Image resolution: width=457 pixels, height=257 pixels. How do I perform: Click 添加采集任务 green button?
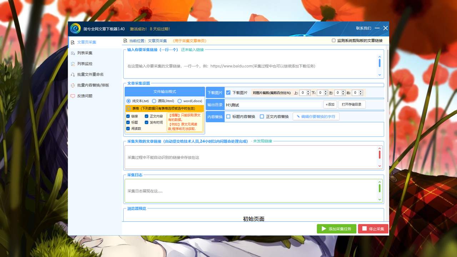(336, 229)
